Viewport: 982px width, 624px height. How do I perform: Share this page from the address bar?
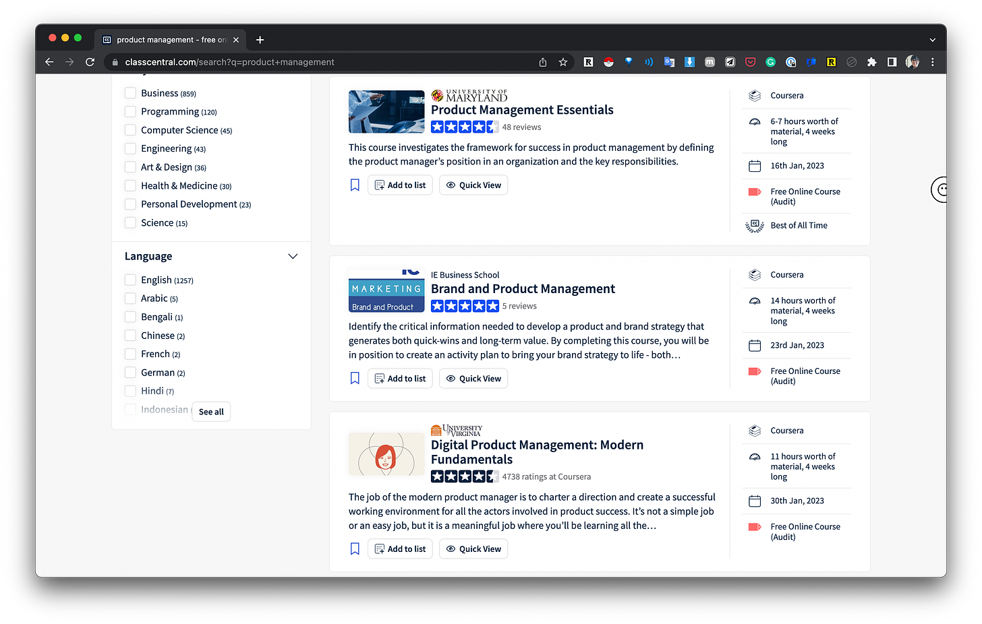click(543, 62)
